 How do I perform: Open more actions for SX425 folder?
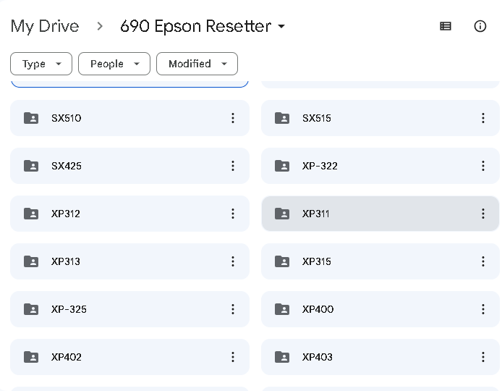coord(233,166)
